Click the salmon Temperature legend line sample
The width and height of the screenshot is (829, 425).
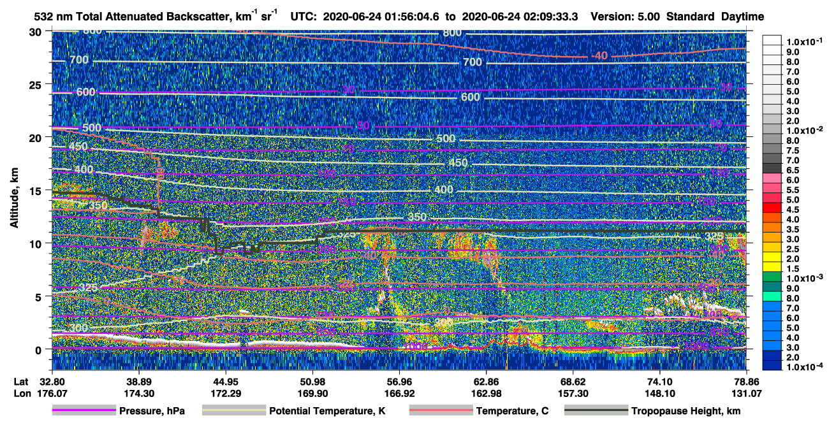pyautogui.click(x=441, y=411)
